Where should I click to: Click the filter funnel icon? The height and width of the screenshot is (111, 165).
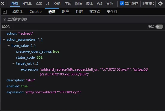click(4, 19)
